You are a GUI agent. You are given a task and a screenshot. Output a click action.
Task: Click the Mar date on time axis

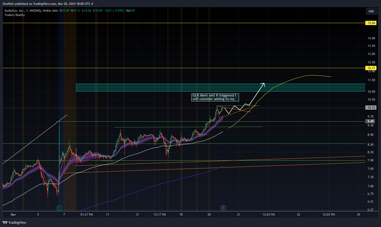click(x=13, y=215)
